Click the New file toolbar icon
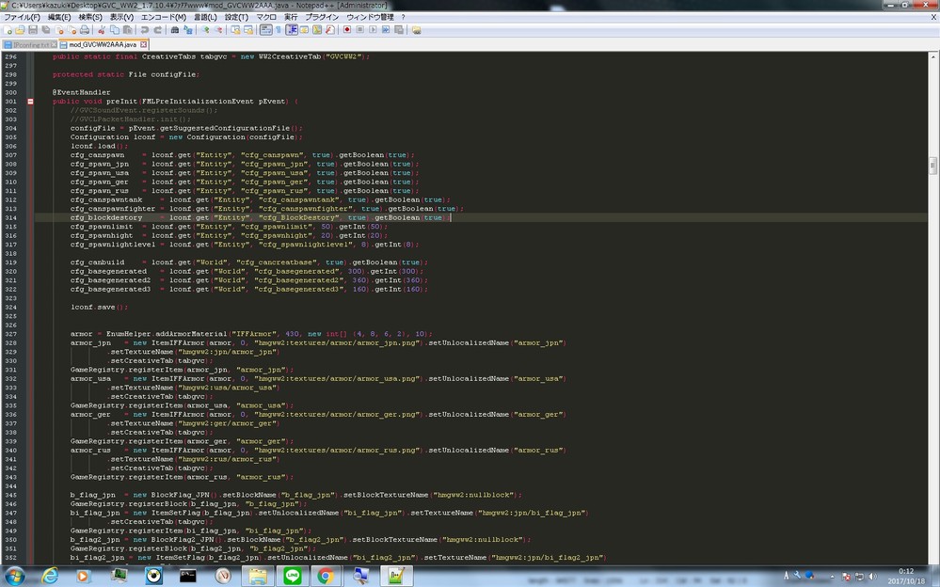Image resolution: width=940 pixels, height=587 pixels. [x=8, y=30]
